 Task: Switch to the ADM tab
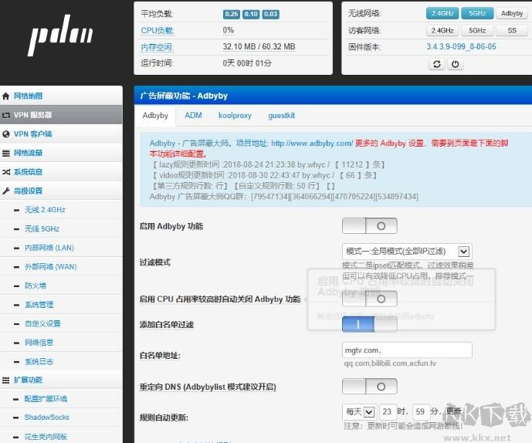click(x=193, y=116)
